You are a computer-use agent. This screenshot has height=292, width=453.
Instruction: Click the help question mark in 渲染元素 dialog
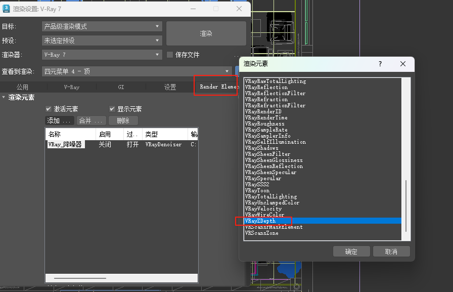coord(380,64)
